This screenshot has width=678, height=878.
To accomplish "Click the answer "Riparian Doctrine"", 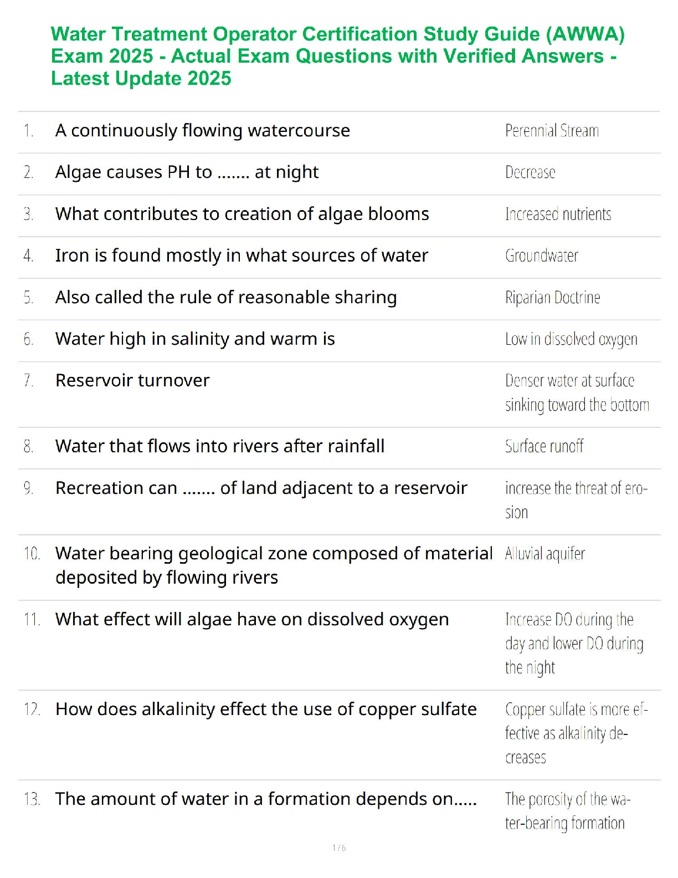I will [552, 298].
